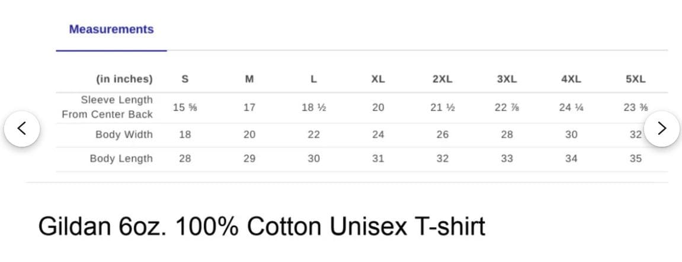The image size is (682, 262).
Task: Select the 2XL size column header
Action: point(442,79)
